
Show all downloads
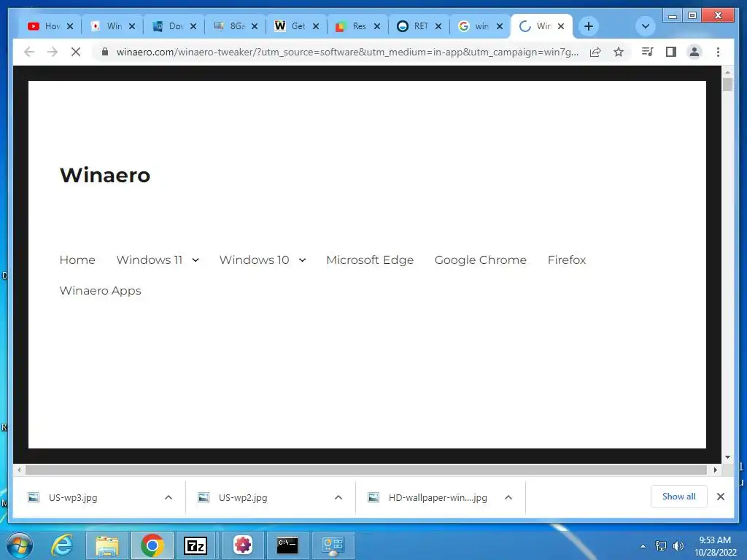678,497
